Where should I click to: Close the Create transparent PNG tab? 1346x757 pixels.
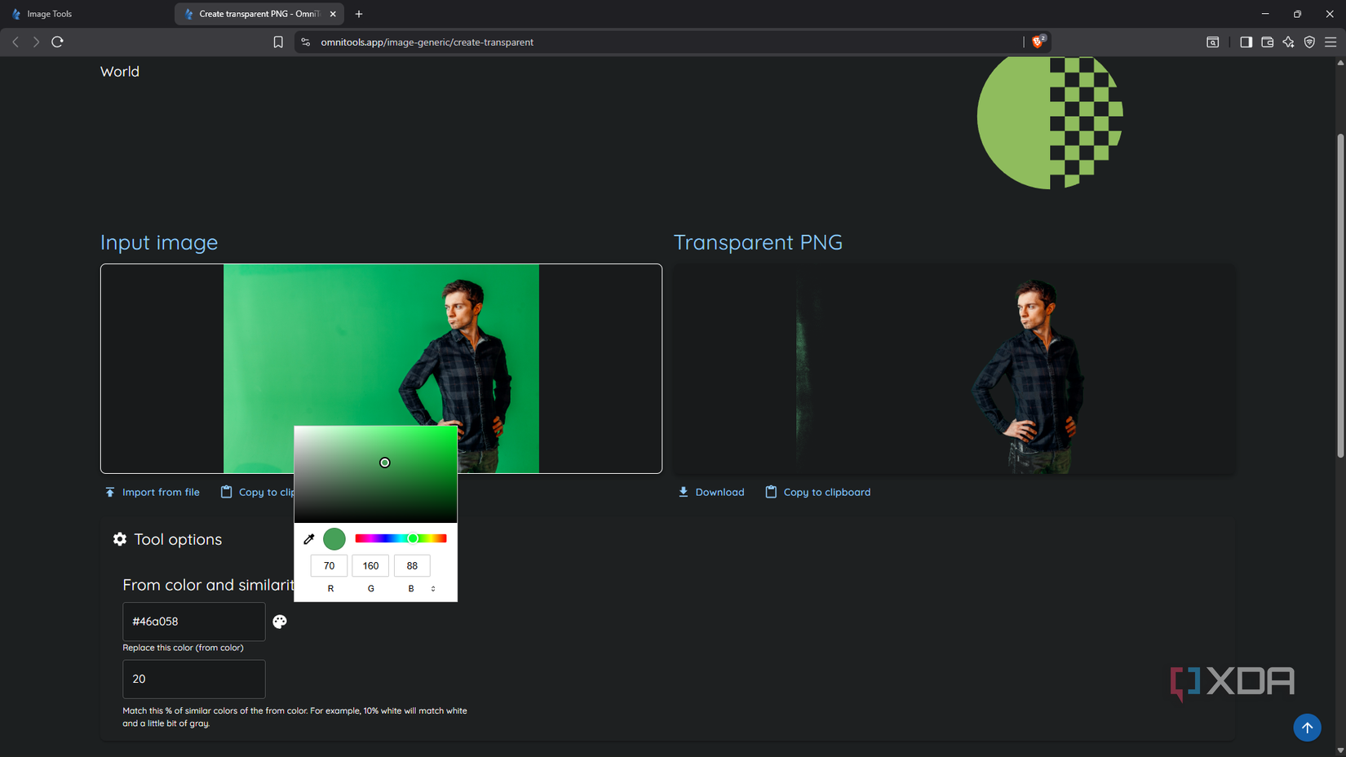pos(333,14)
